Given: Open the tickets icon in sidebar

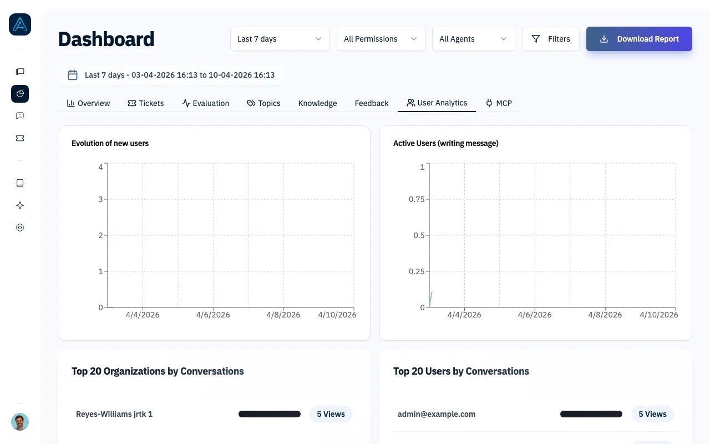Looking at the screenshot, I should point(20,138).
